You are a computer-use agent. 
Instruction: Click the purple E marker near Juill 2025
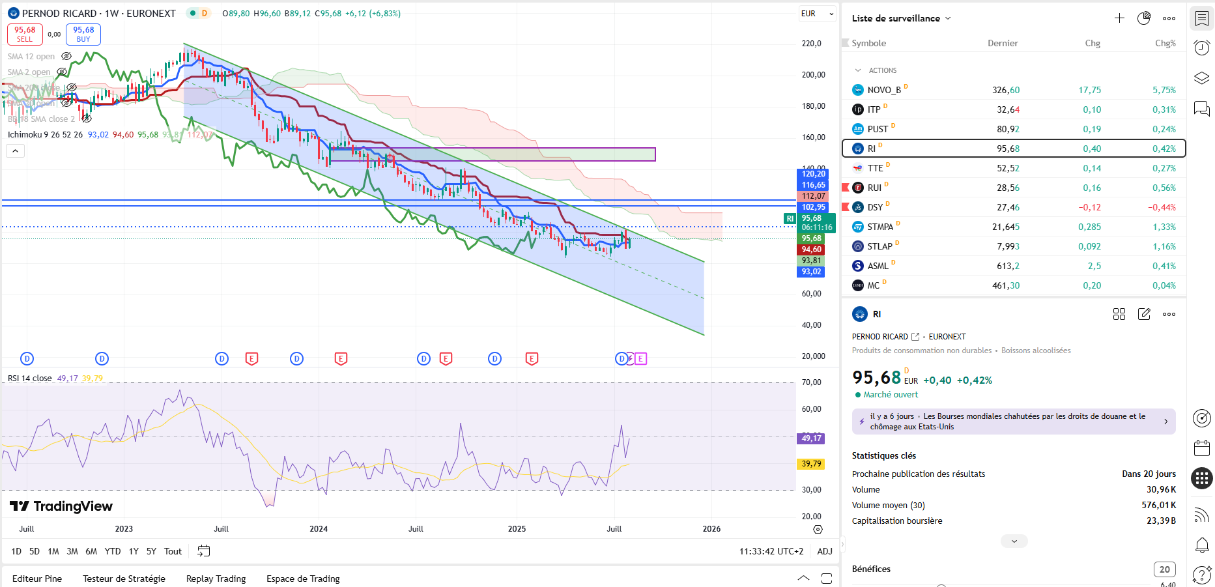tap(640, 358)
